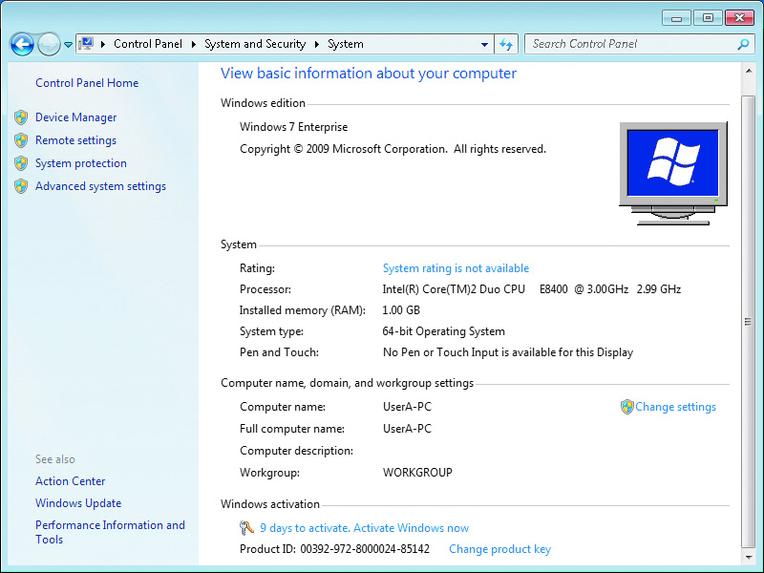Open Device Manager
Image resolution: width=764 pixels, height=573 pixels.
(76, 117)
